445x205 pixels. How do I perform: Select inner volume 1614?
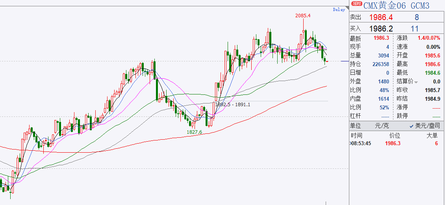[384, 99]
